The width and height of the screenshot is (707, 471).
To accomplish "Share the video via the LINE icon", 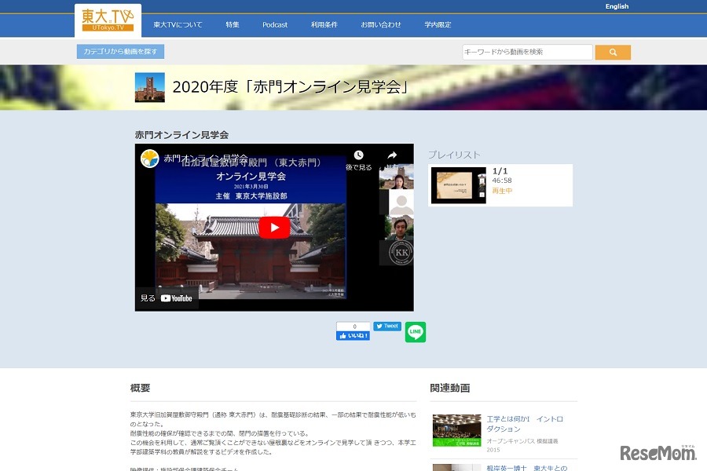I will (x=415, y=332).
